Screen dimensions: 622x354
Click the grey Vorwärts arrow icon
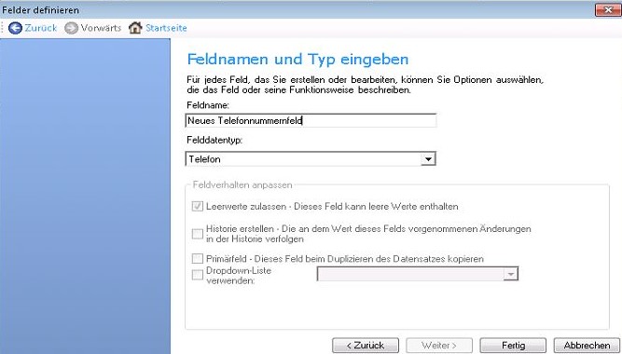coord(71,28)
